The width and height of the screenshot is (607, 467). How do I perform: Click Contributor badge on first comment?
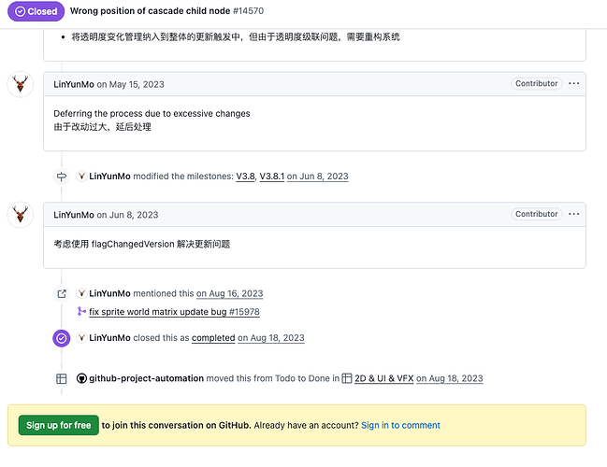[537, 84]
